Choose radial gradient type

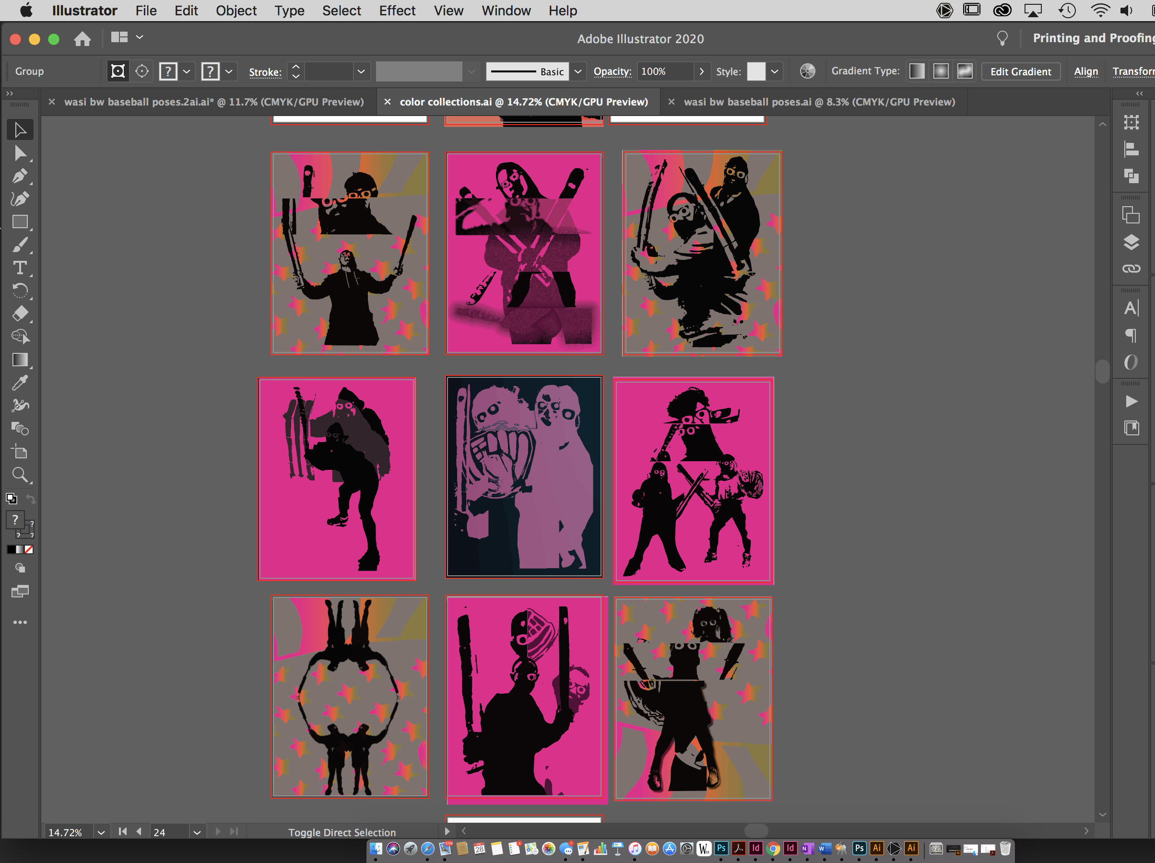[941, 71]
